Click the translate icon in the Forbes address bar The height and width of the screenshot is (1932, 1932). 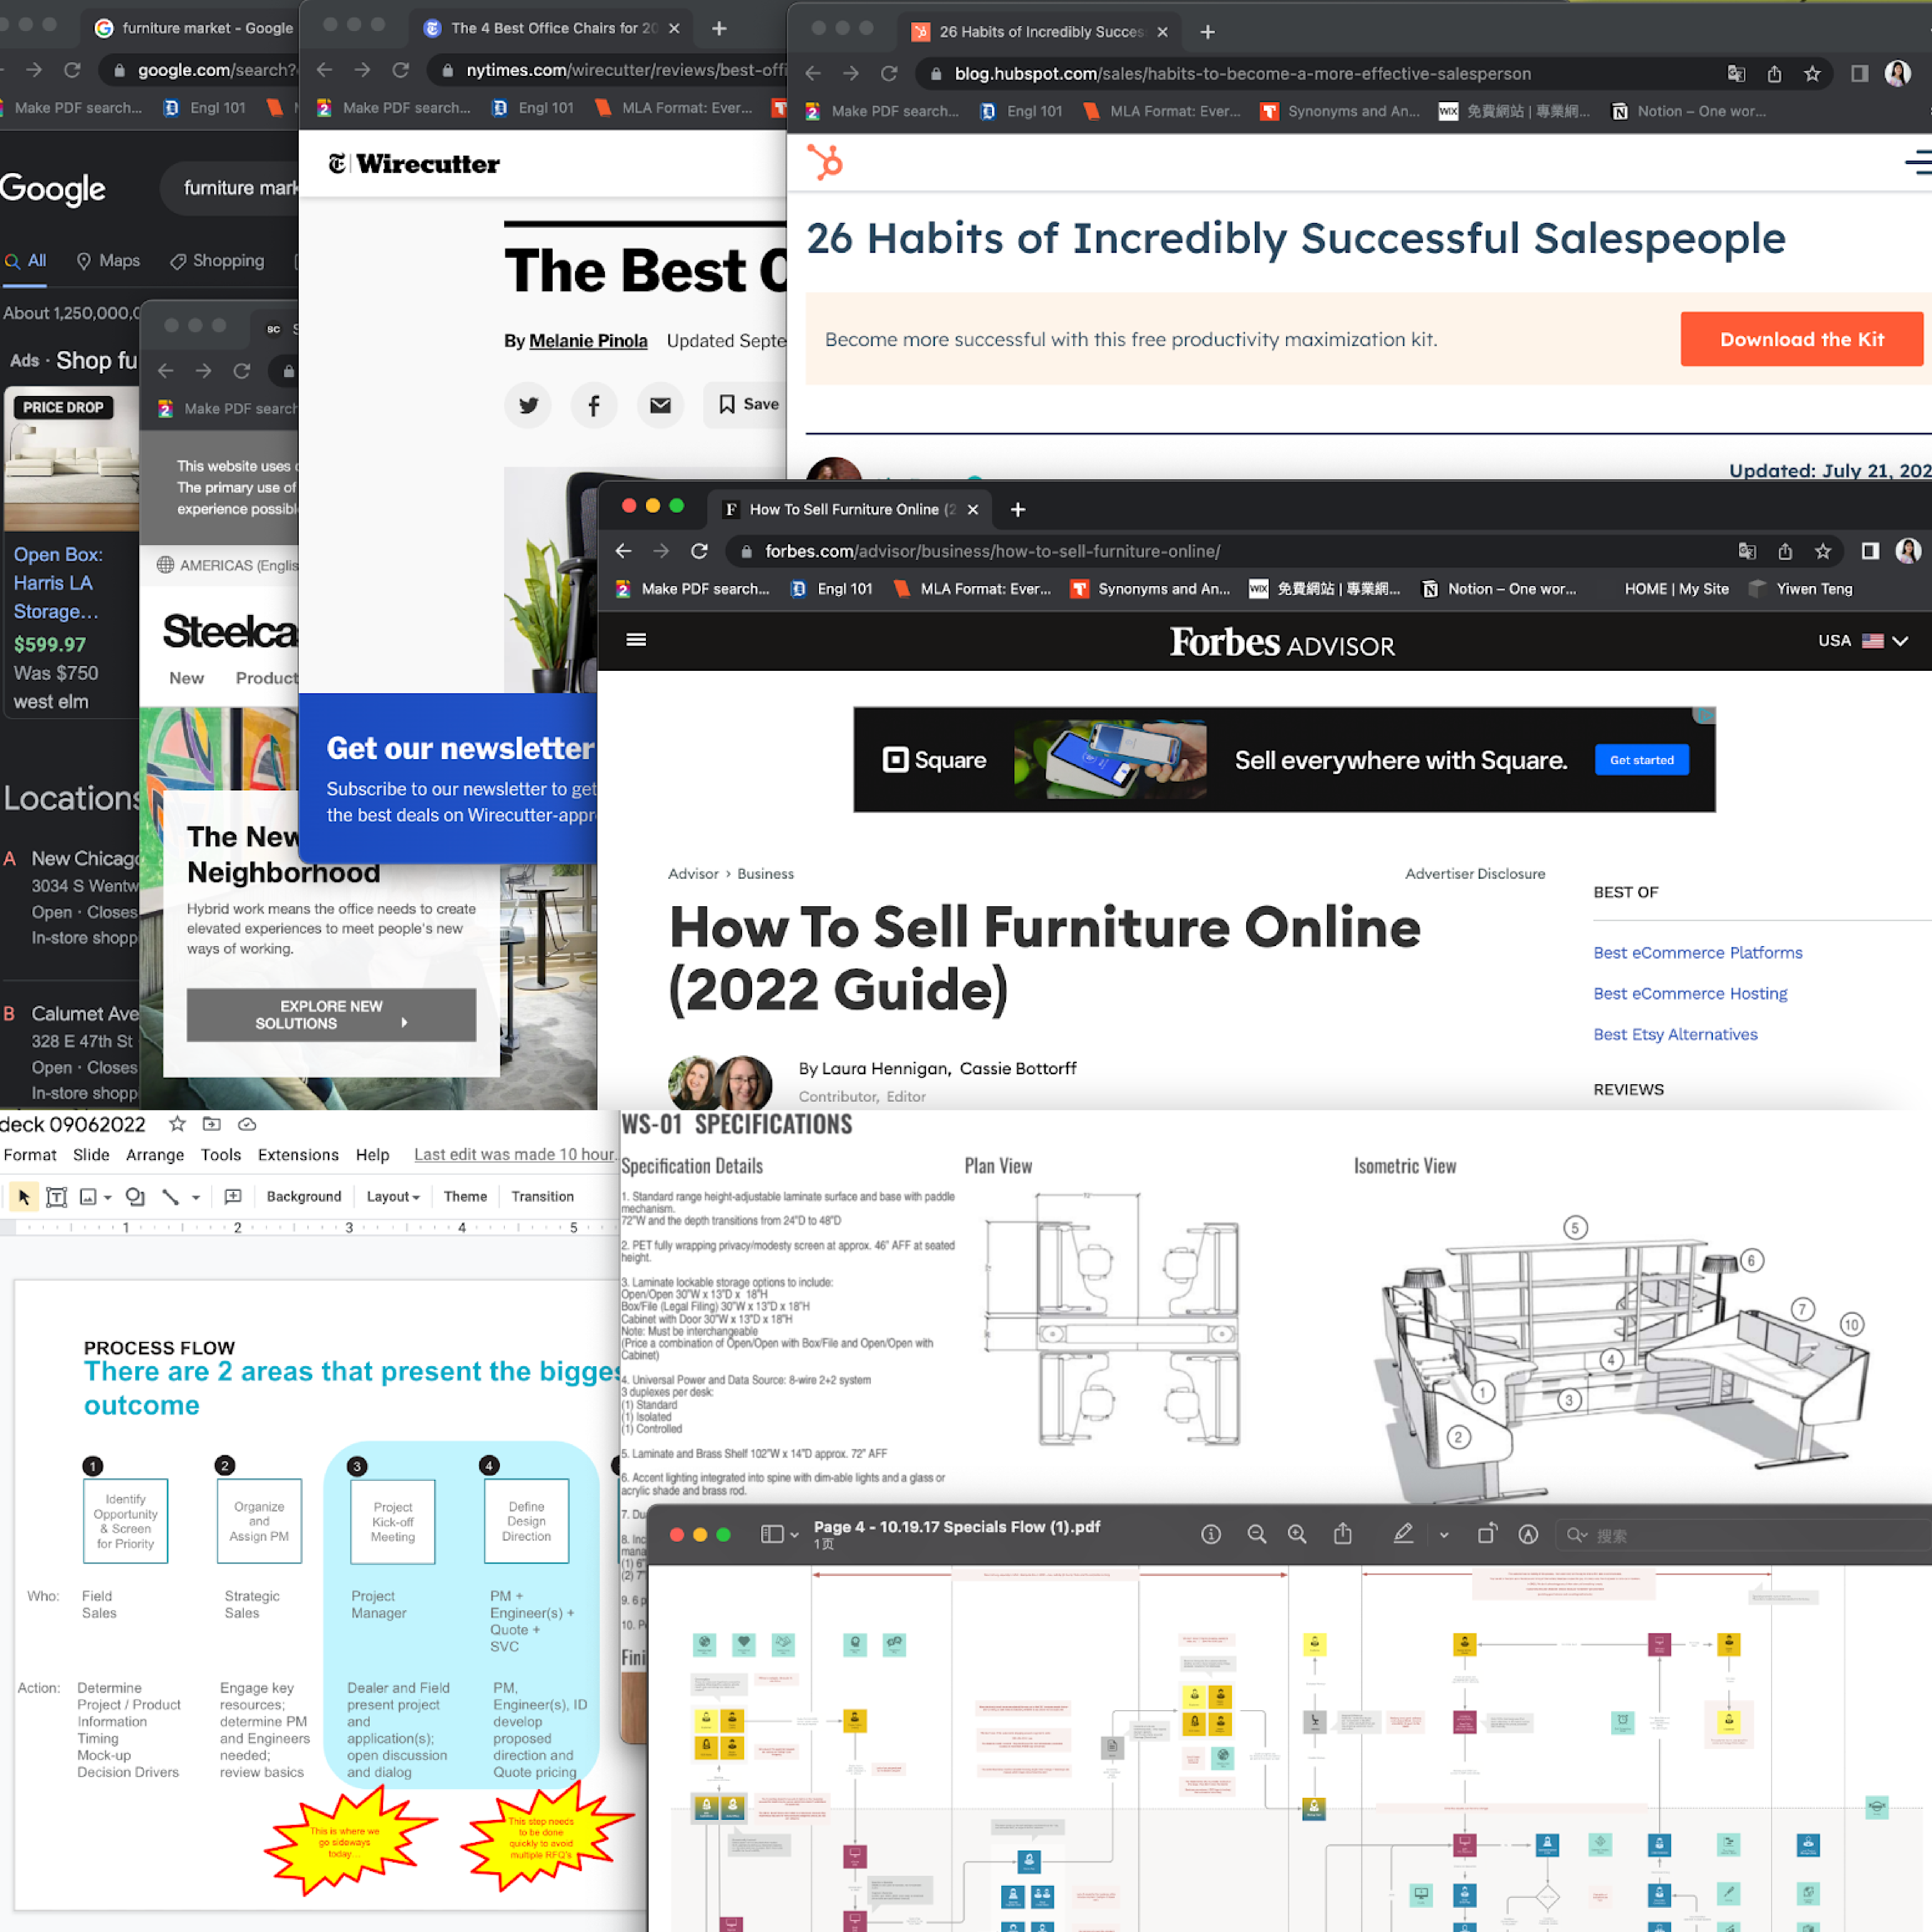(x=1747, y=551)
